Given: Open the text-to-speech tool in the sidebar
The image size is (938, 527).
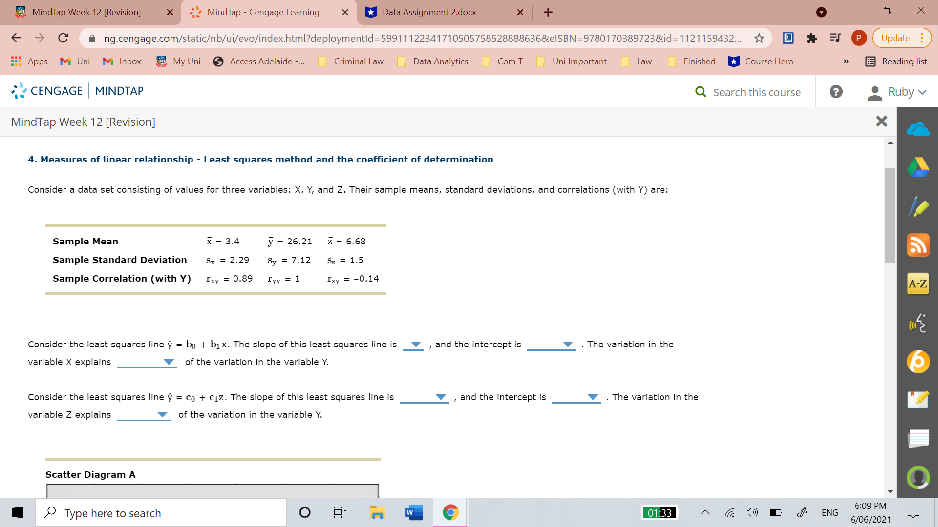Looking at the screenshot, I should (918, 322).
